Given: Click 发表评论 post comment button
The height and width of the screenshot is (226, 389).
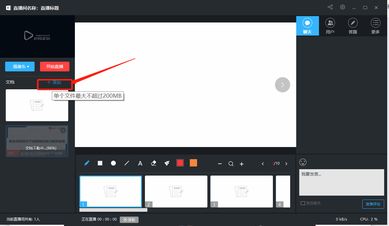Looking at the screenshot, I should [x=373, y=204].
